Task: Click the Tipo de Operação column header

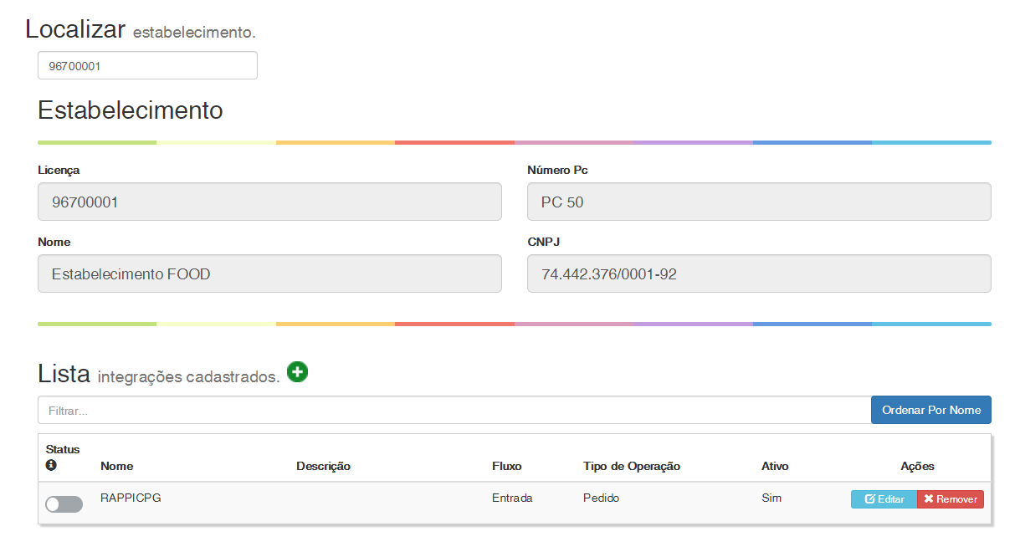Action: pos(632,467)
